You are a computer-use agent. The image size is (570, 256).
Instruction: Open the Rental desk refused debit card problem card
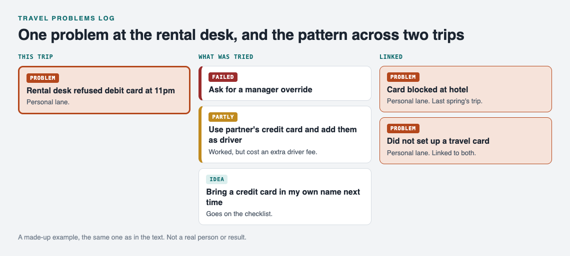pos(104,90)
